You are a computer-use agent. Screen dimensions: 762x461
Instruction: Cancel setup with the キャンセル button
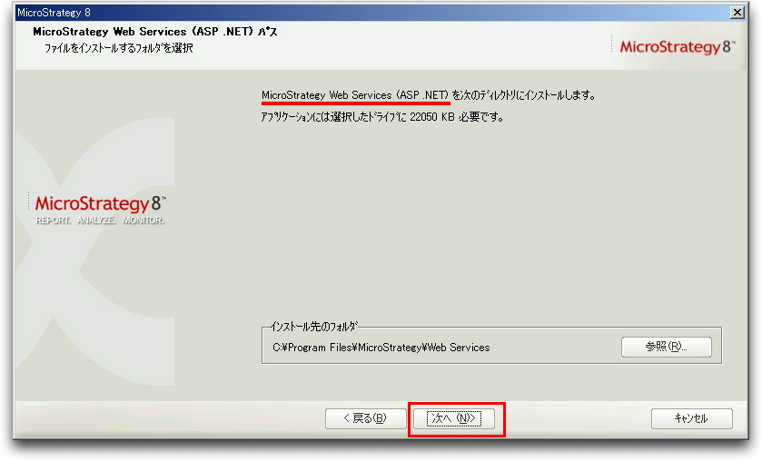(691, 418)
